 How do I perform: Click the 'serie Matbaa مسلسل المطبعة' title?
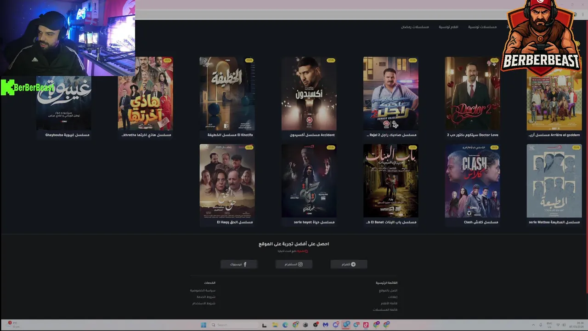(554, 223)
